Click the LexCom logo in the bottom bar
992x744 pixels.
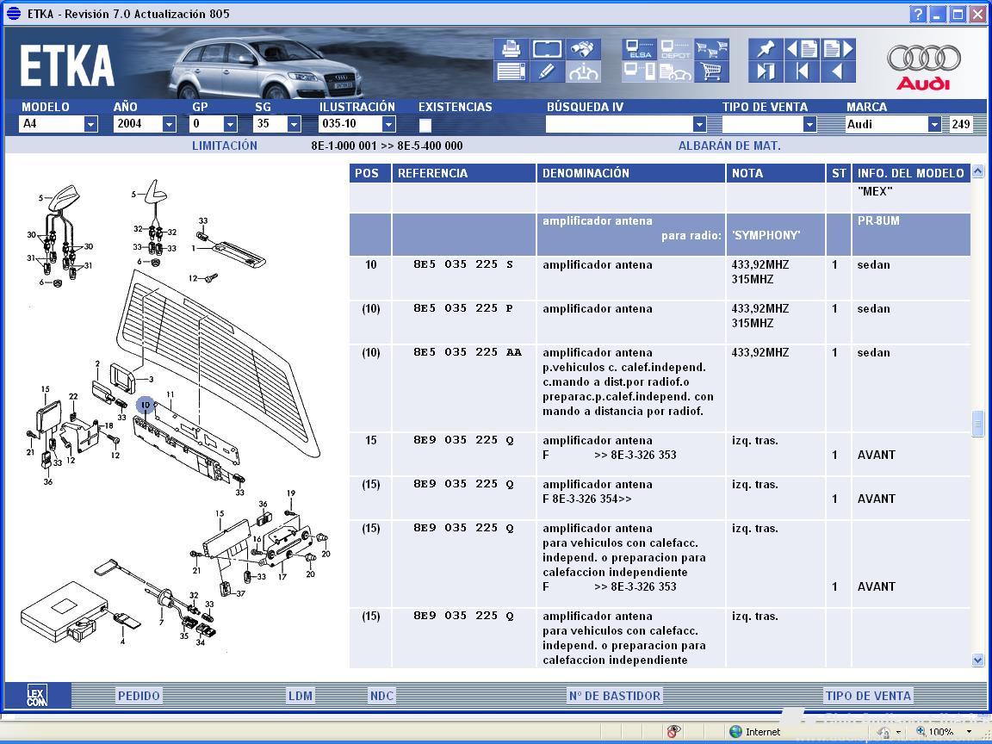pos(37,696)
